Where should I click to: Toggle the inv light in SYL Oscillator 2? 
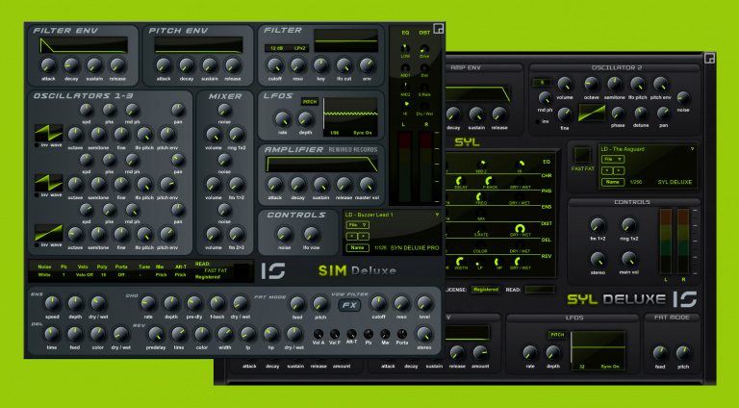click(538, 121)
